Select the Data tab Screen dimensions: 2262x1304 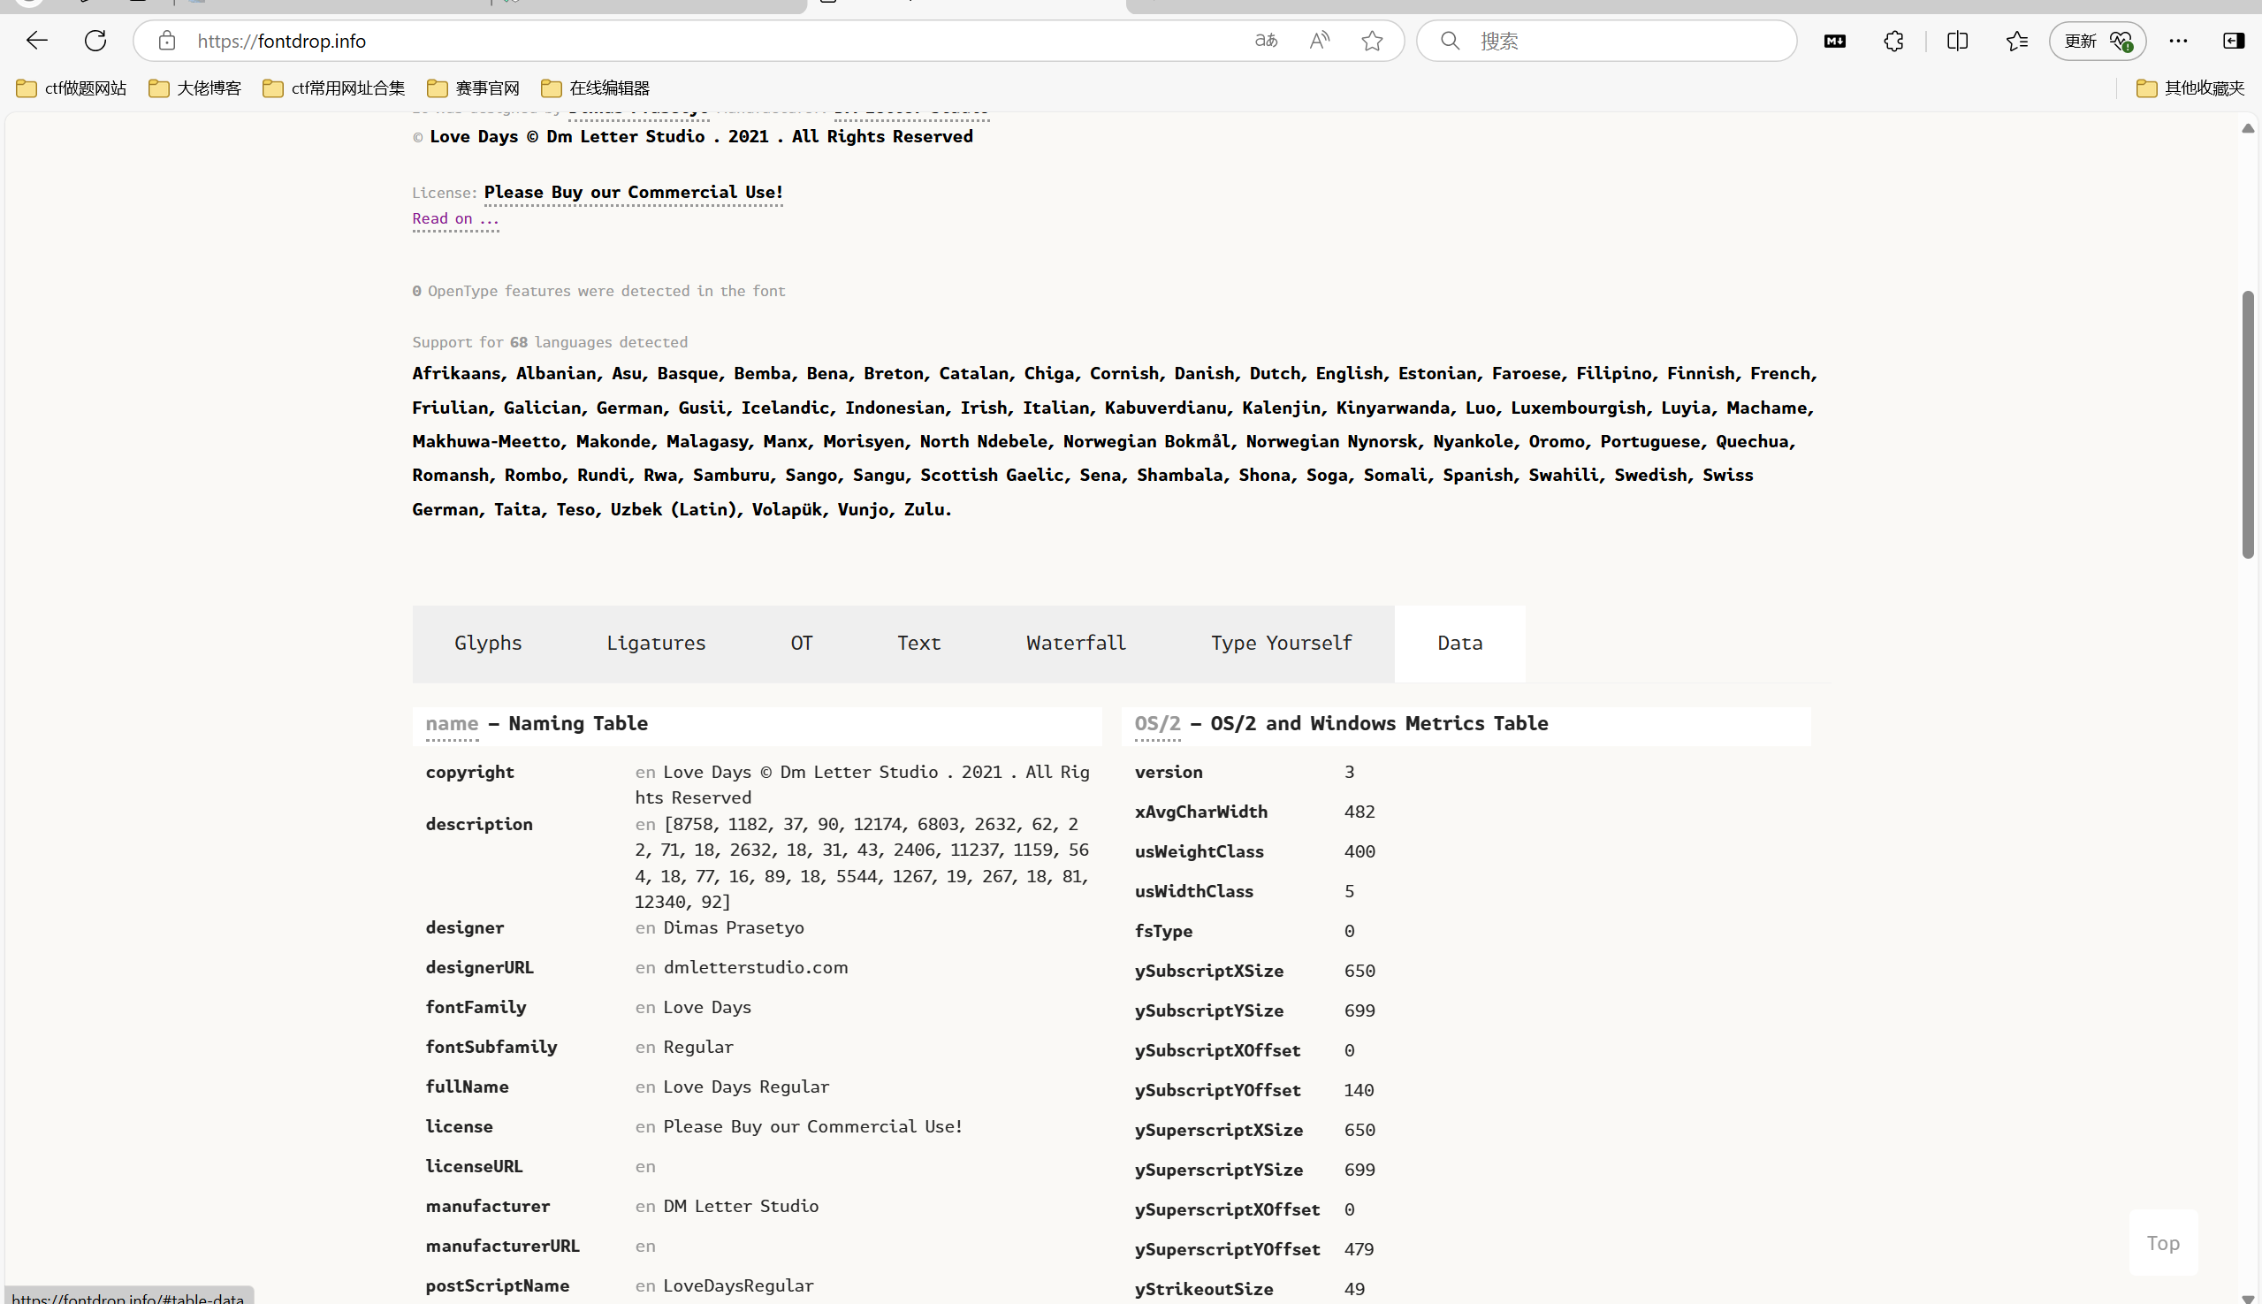click(x=1459, y=643)
